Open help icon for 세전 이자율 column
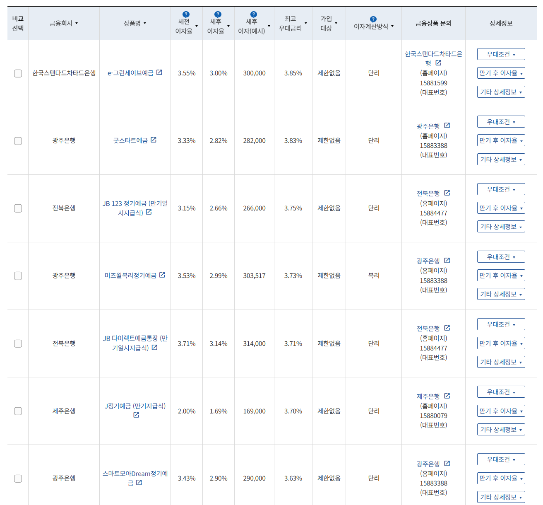The image size is (543, 505). (x=186, y=14)
